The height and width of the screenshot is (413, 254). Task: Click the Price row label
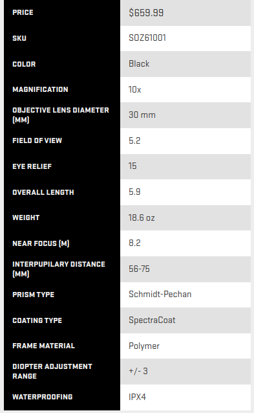point(23,12)
